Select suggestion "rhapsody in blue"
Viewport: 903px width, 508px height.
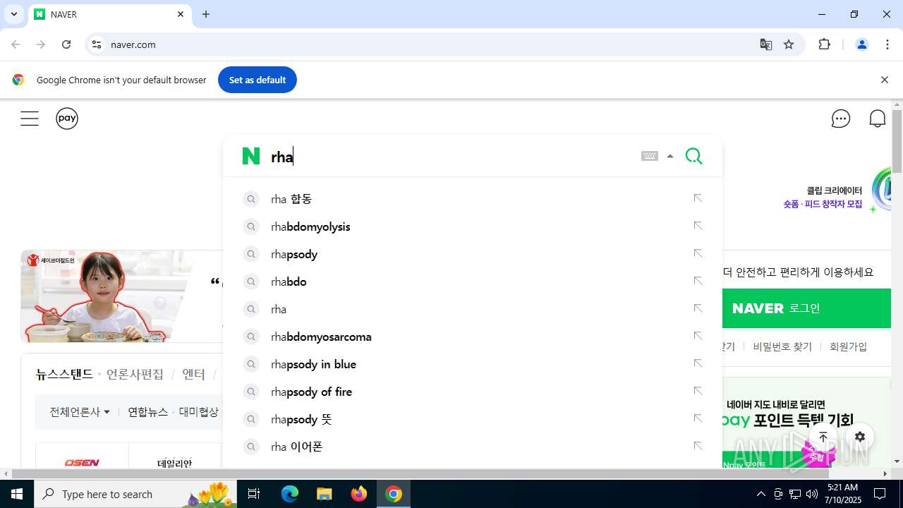313,364
